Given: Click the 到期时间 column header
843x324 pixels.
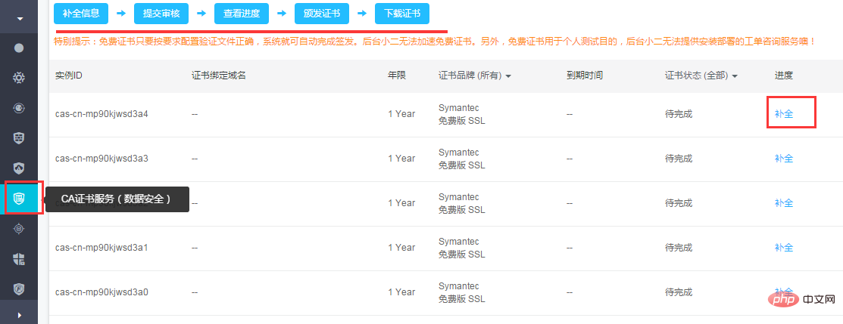Looking at the screenshot, I should point(585,76).
